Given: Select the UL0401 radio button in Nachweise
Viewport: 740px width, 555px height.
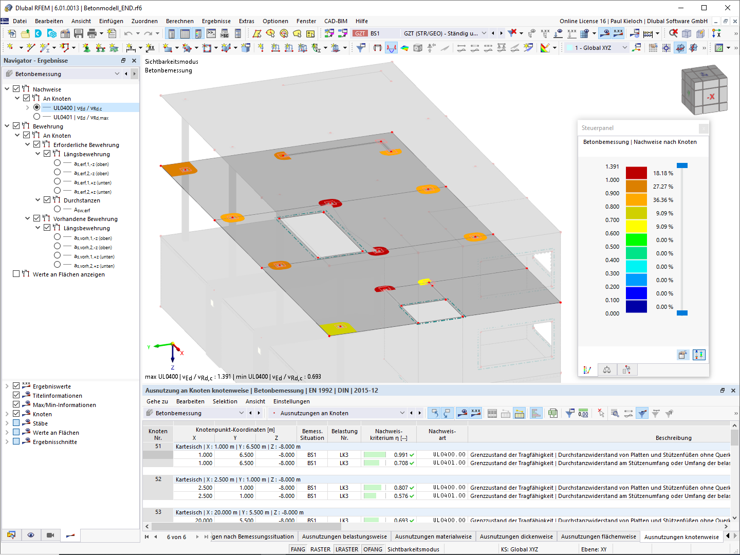Looking at the screenshot, I should point(37,117).
